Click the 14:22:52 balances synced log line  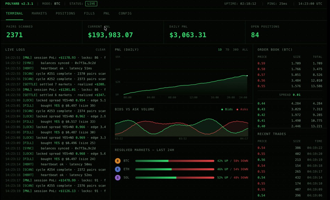click(55, 63)
